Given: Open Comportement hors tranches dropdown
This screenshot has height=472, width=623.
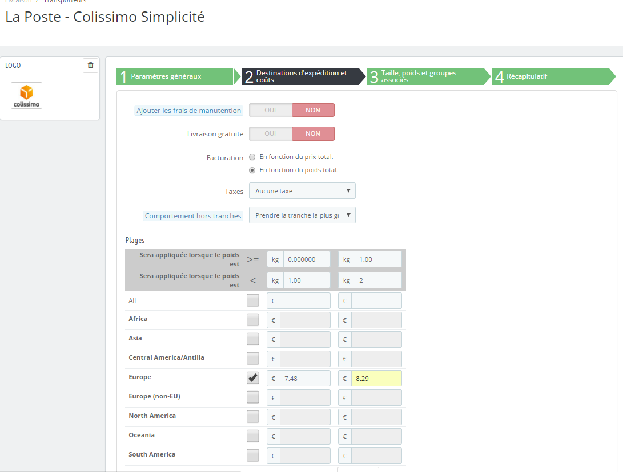Looking at the screenshot, I should pyautogui.click(x=302, y=215).
